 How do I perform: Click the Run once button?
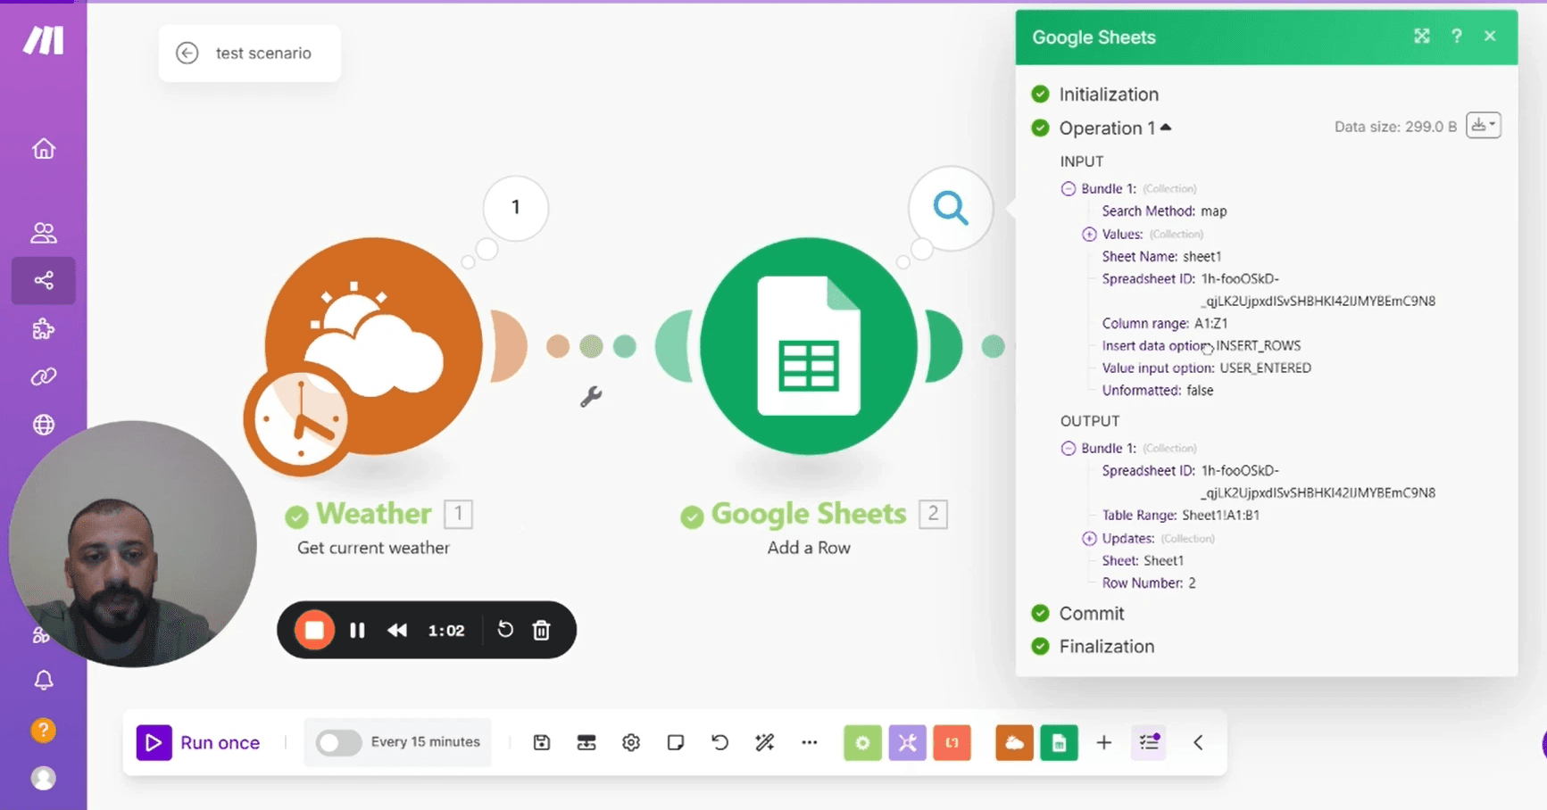click(x=198, y=742)
